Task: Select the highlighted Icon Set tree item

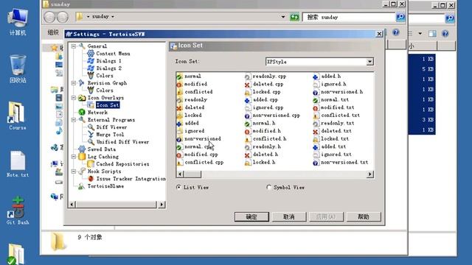Action: (108, 105)
